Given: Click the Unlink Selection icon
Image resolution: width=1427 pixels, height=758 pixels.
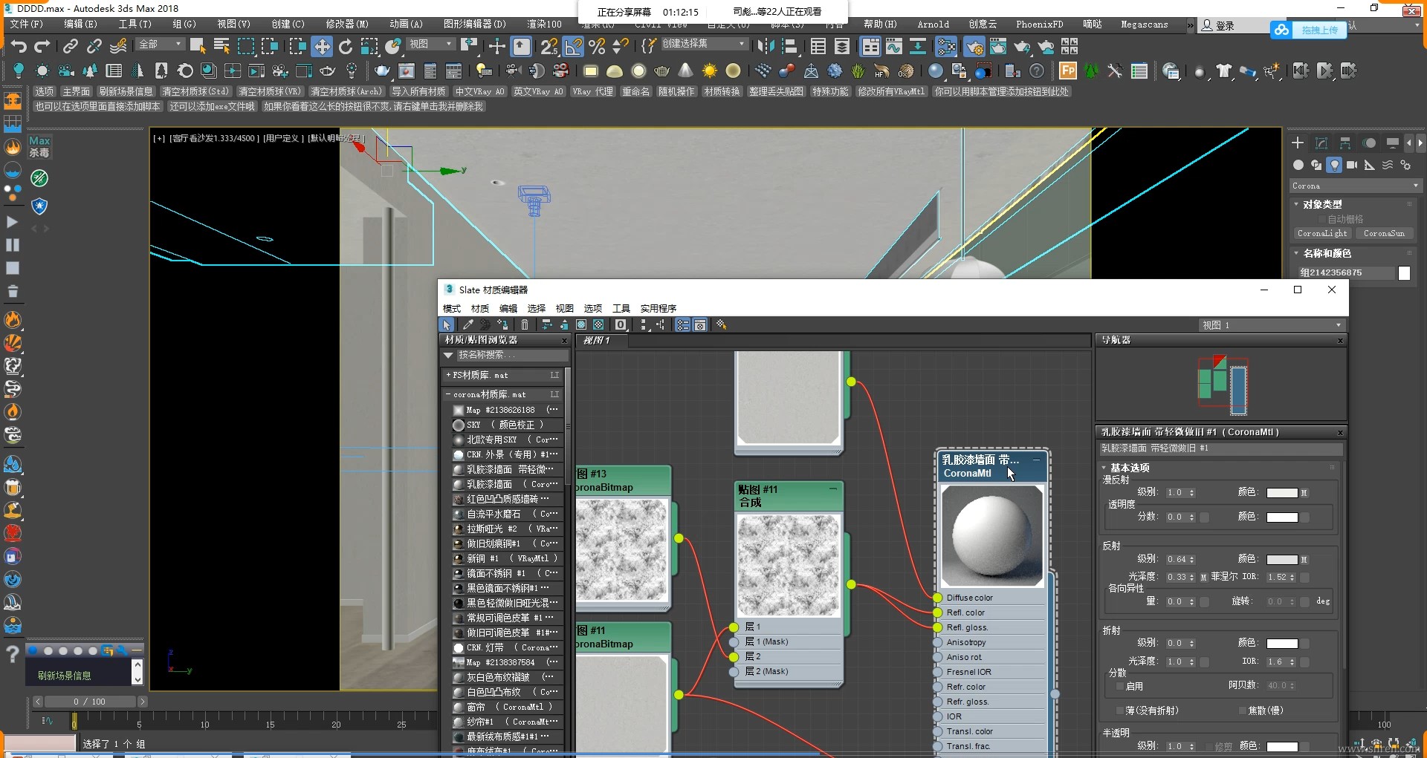Looking at the screenshot, I should (94, 47).
